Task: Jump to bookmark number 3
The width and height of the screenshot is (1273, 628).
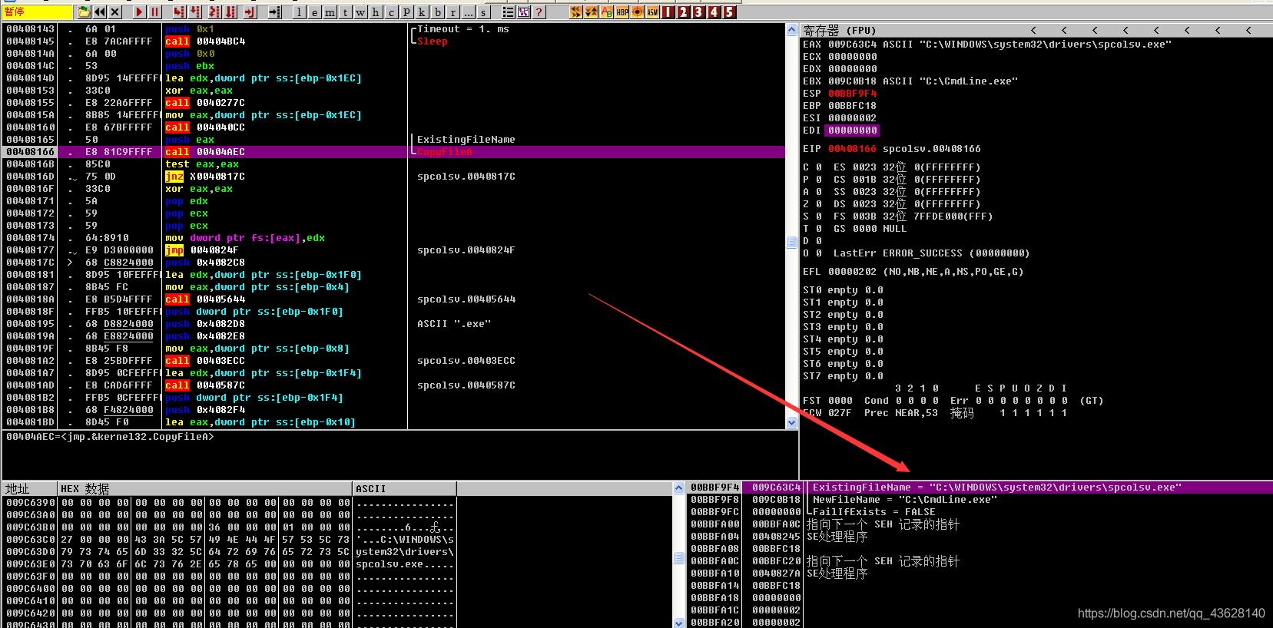Action: point(698,12)
